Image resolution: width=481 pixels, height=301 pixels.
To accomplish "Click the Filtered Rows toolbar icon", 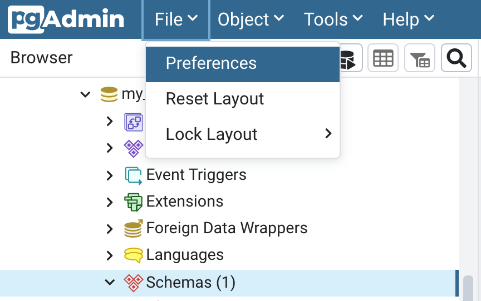I will click(419, 58).
